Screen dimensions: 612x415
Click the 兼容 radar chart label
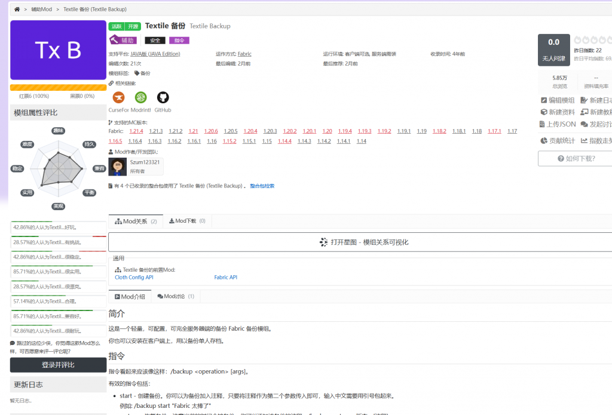[x=99, y=168]
